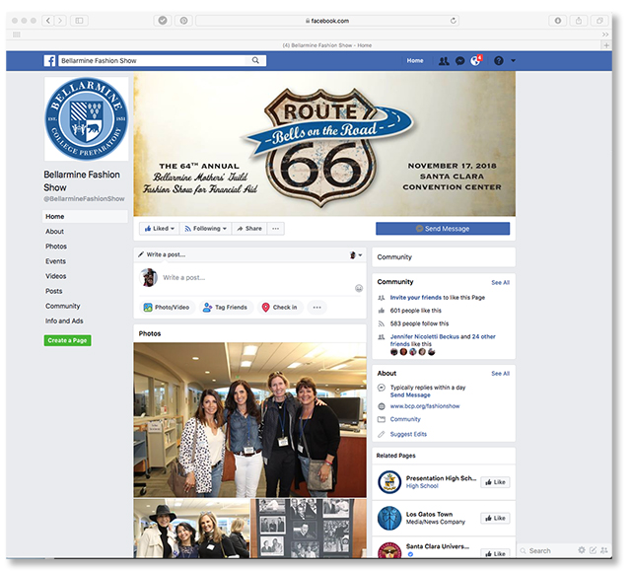
Task: Select Home in the page sidebar
Action: pos(85,217)
